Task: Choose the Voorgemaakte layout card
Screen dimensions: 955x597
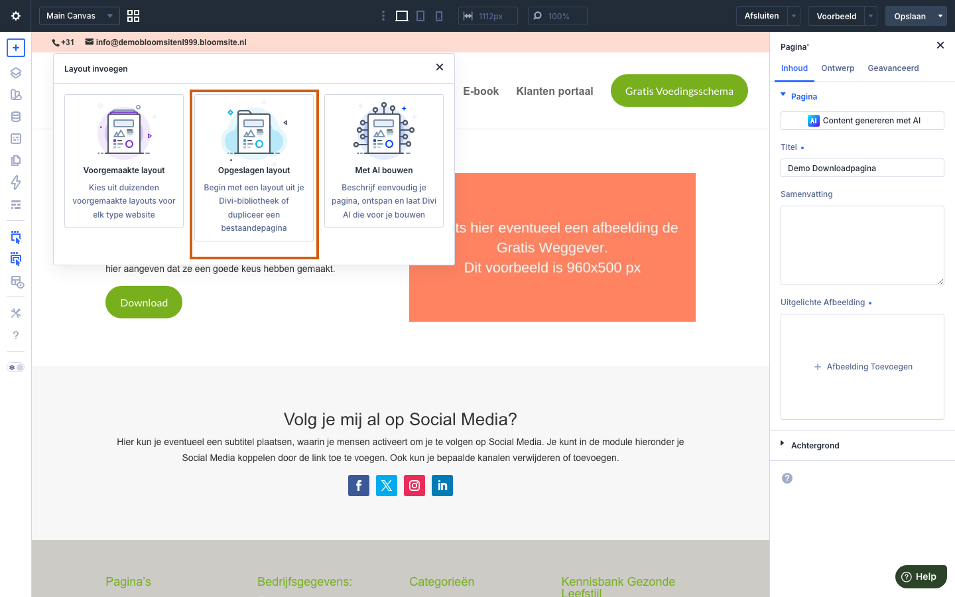Action: click(x=124, y=161)
